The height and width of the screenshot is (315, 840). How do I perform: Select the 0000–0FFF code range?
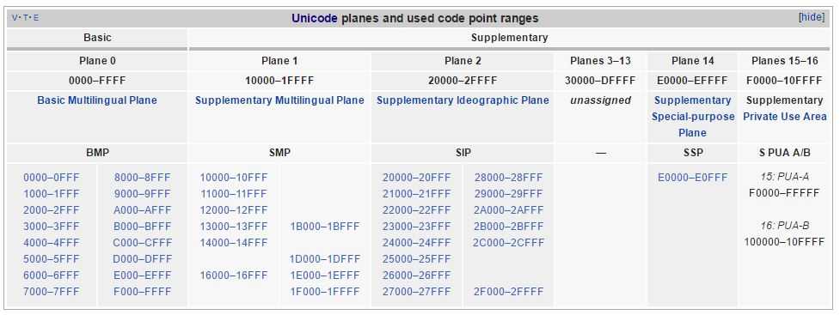click(52, 178)
